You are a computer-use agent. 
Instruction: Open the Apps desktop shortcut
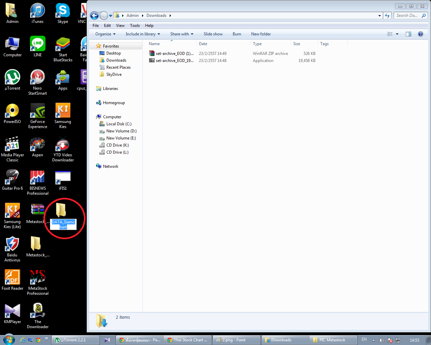pos(63,80)
